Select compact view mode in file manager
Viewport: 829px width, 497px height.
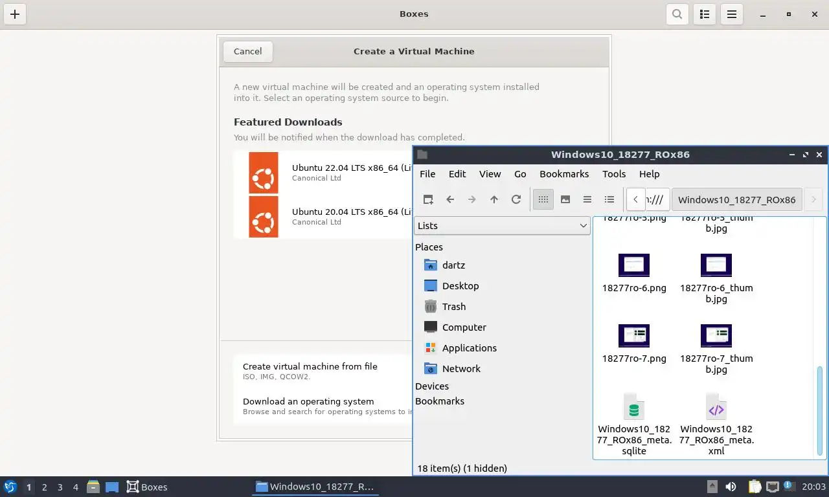click(x=587, y=199)
